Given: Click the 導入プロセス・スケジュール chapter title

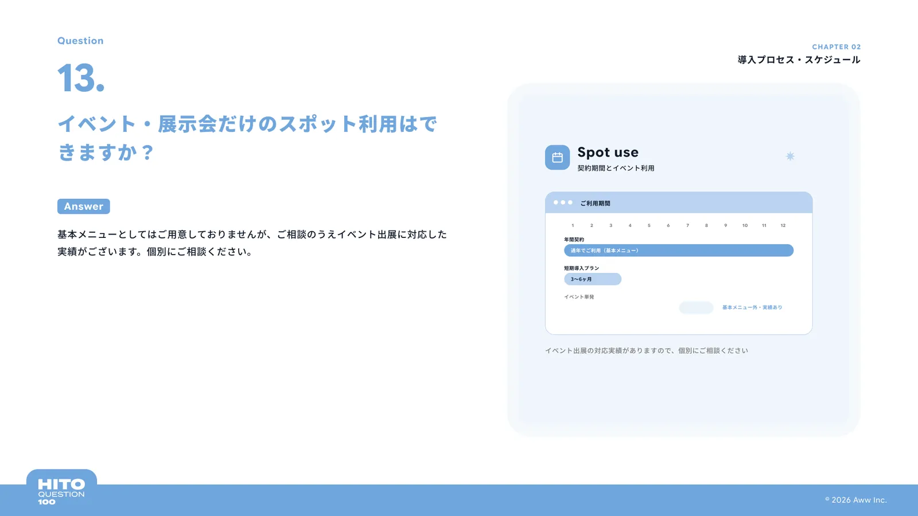Looking at the screenshot, I should pos(799,60).
